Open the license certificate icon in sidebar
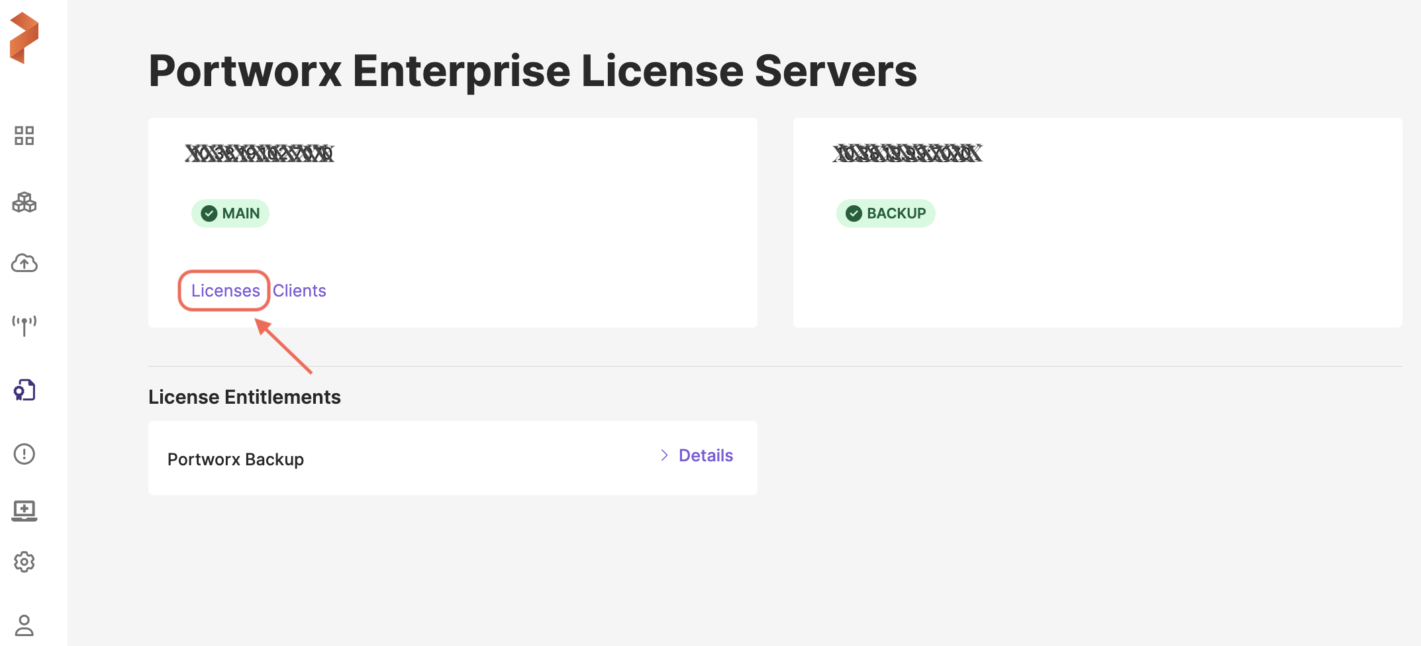Image resolution: width=1421 pixels, height=646 pixels. (x=24, y=391)
